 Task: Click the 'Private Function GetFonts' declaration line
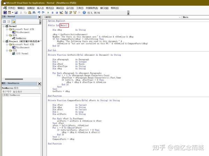click(x=84, y=55)
